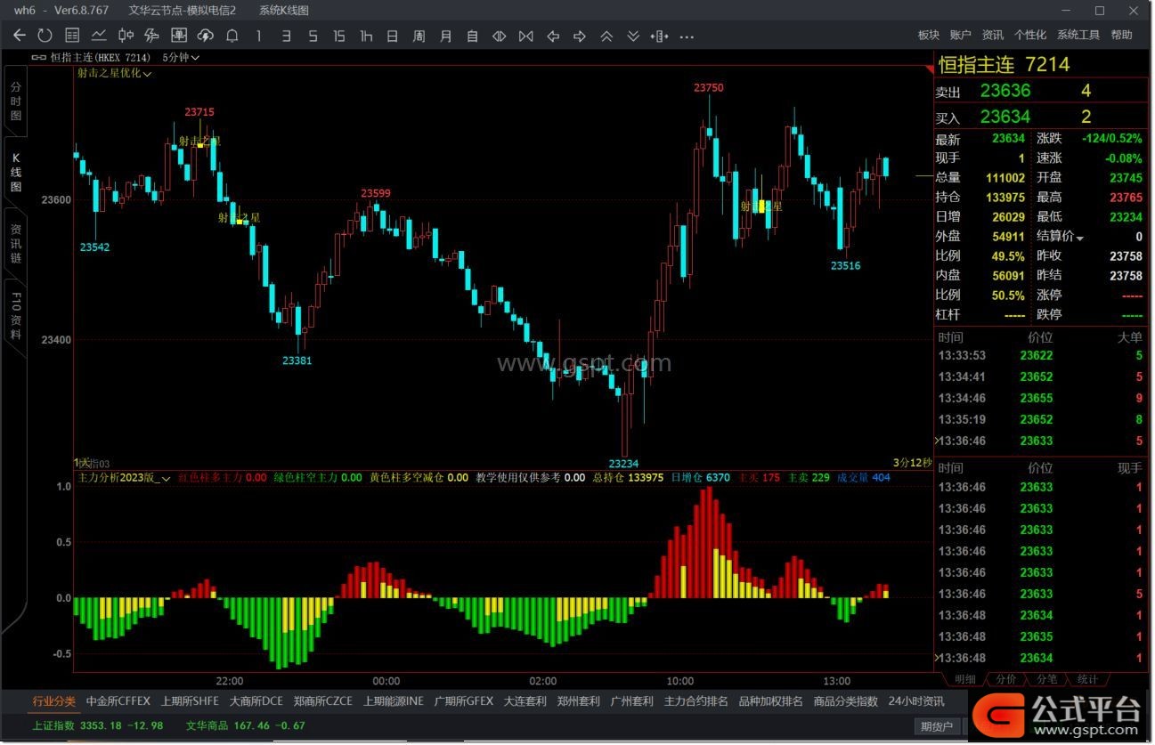Open the 商品分类指数 tab
The height and width of the screenshot is (745, 1155).
coord(846,701)
